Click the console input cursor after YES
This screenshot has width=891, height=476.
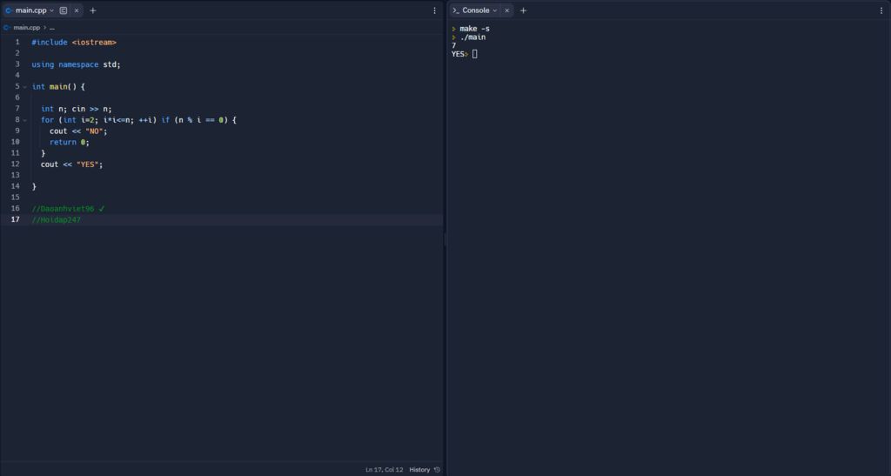[x=474, y=54]
